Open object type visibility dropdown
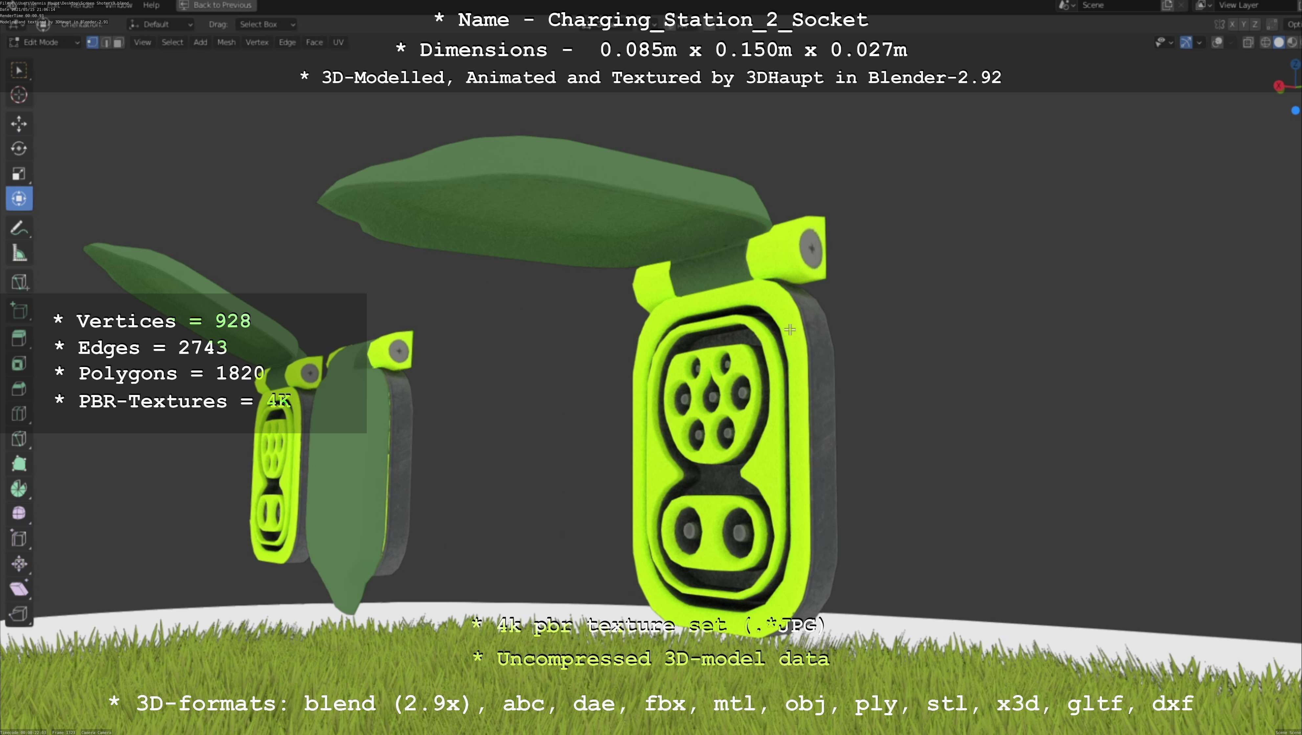Viewport: 1302px width, 735px height. 1164,42
